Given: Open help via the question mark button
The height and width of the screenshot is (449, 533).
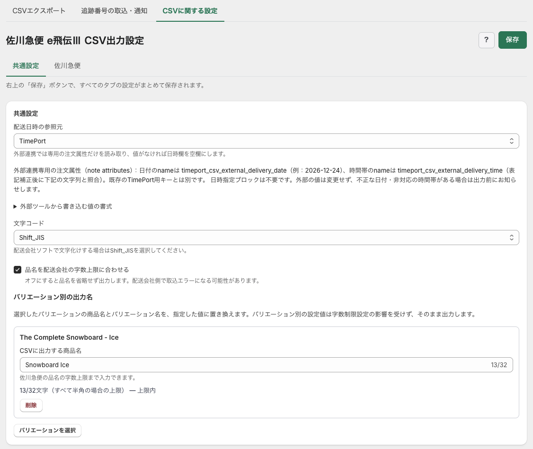Looking at the screenshot, I should click(487, 40).
